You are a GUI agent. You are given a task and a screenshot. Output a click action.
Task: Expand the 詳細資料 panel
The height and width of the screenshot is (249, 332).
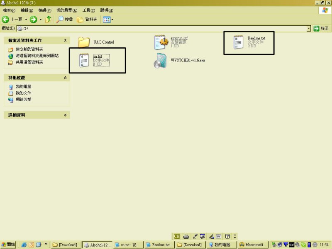click(x=65, y=115)
